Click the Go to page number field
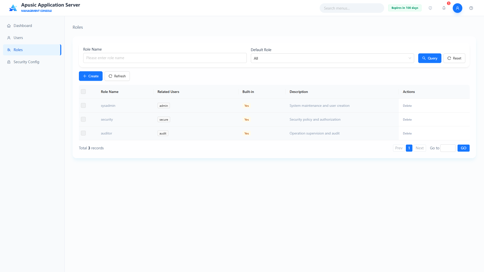Viewport: 484px width, 272px height. pyautogui.click(x=448, y=148)
